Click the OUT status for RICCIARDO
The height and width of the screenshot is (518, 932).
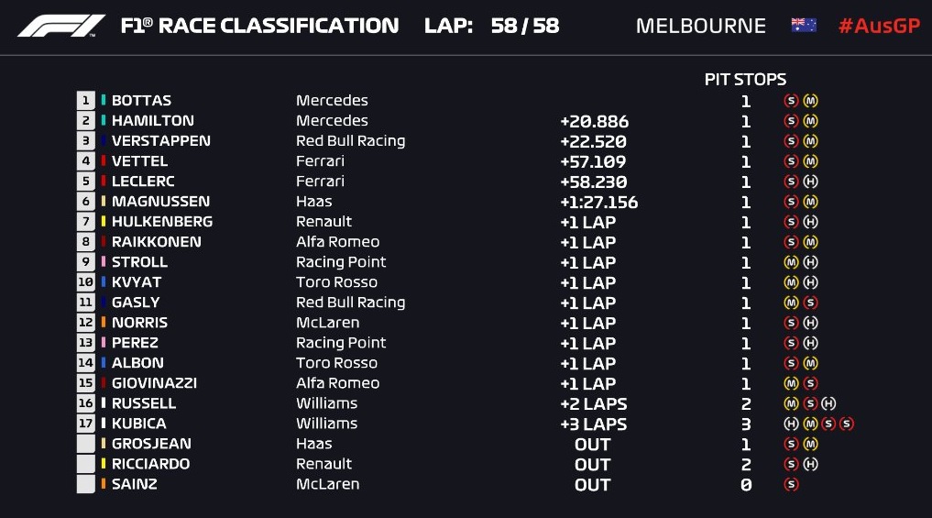[592, 464]
